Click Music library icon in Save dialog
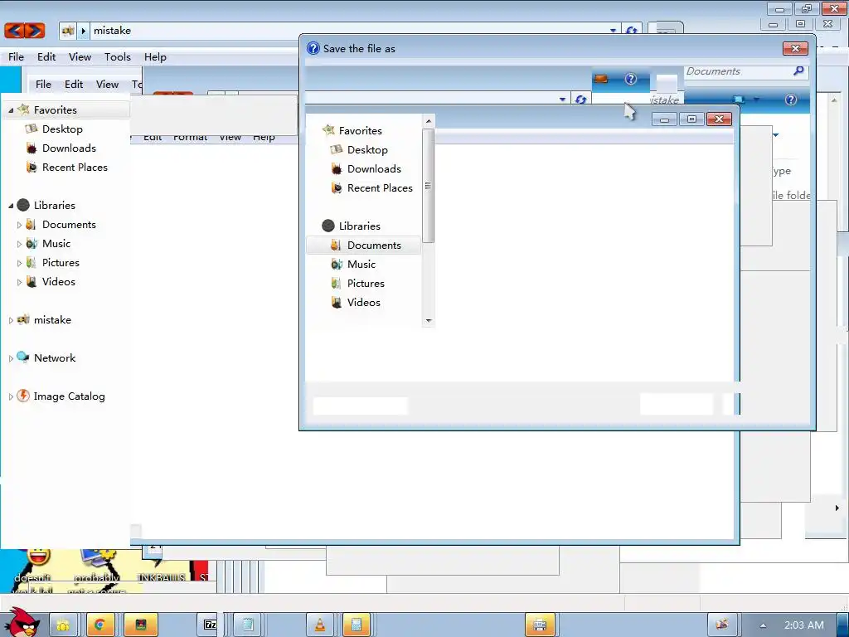Image resolution: width=849 pixels, height=637 pixels. (337, 265)
